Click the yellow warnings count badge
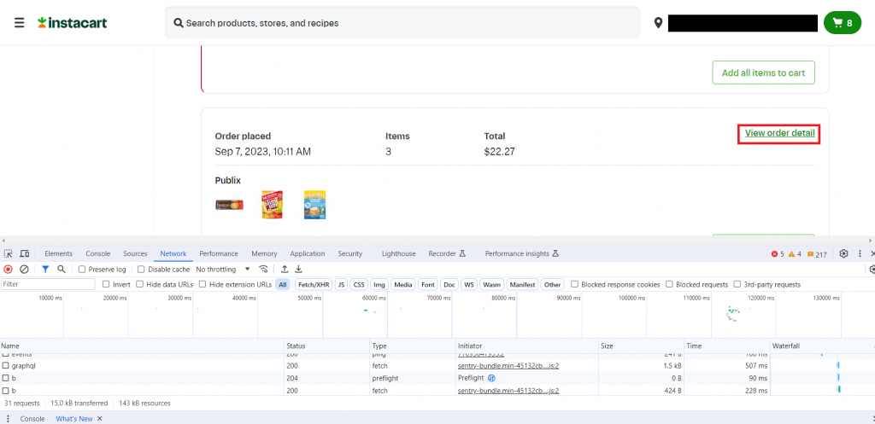This screenshot has width=875, height=424. [x=795, y=254]
